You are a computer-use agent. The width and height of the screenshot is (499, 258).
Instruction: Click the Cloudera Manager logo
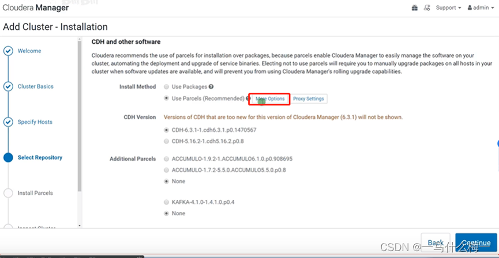(36, 7)
